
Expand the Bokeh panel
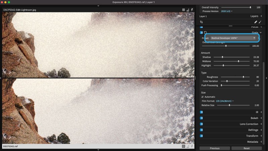[261, 118]
